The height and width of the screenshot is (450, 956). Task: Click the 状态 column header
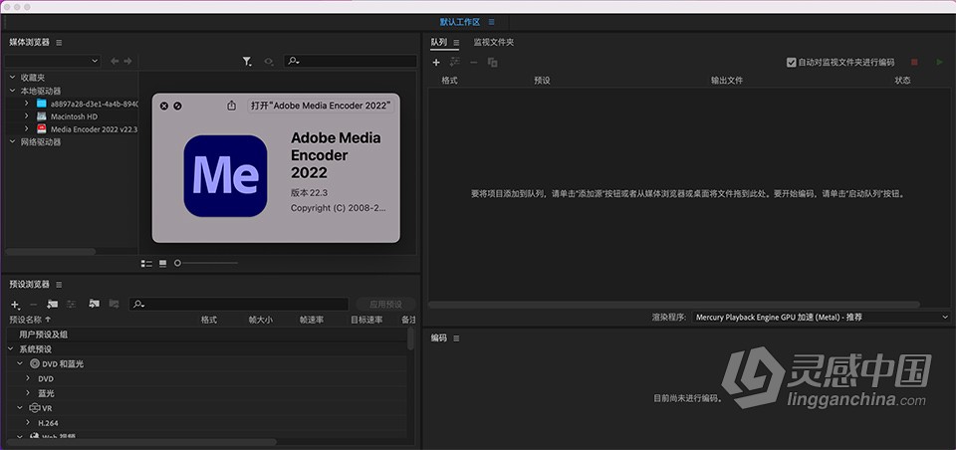point(902,81)
